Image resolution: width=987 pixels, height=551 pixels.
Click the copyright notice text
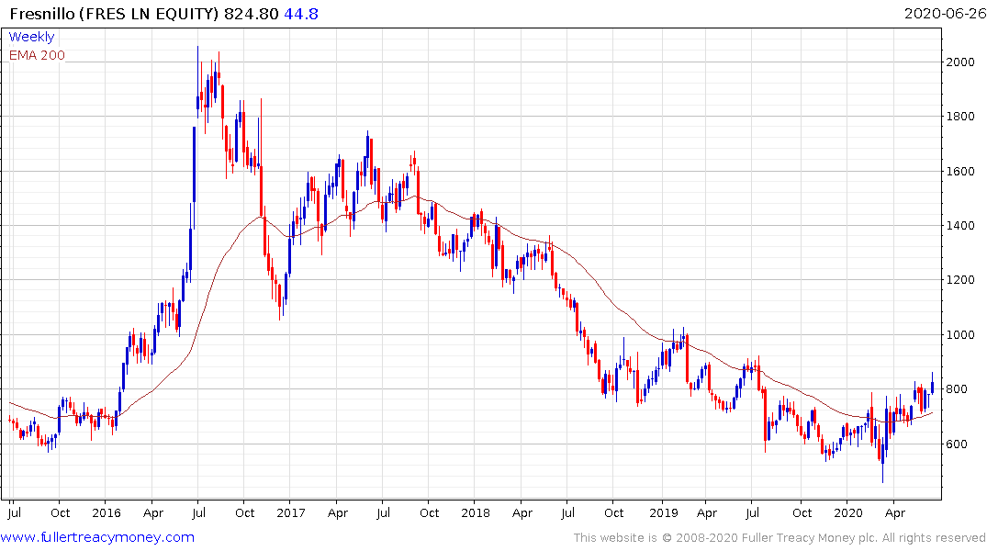(x=780, y=538)
